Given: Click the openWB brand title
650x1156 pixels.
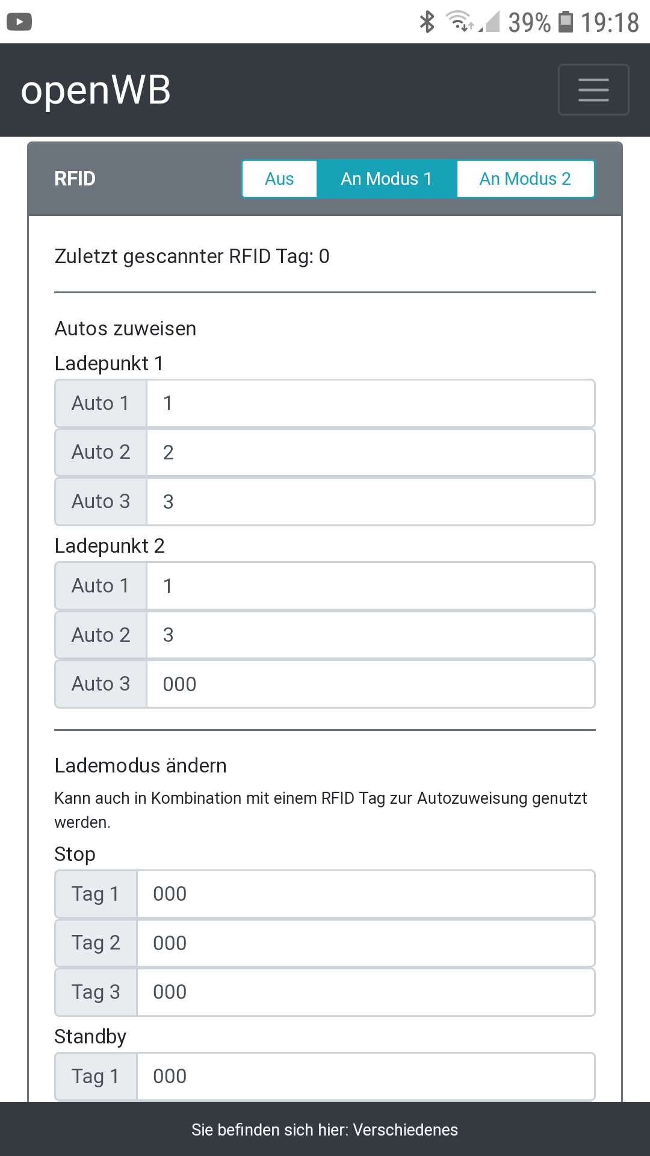Looking at the screenshot, I should 96,90.
